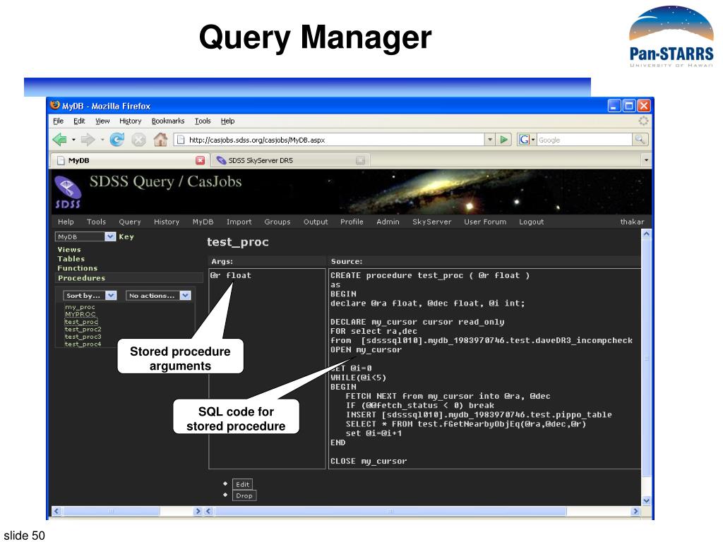
Task: Go to the Query page
Action: tap(130, 222)
